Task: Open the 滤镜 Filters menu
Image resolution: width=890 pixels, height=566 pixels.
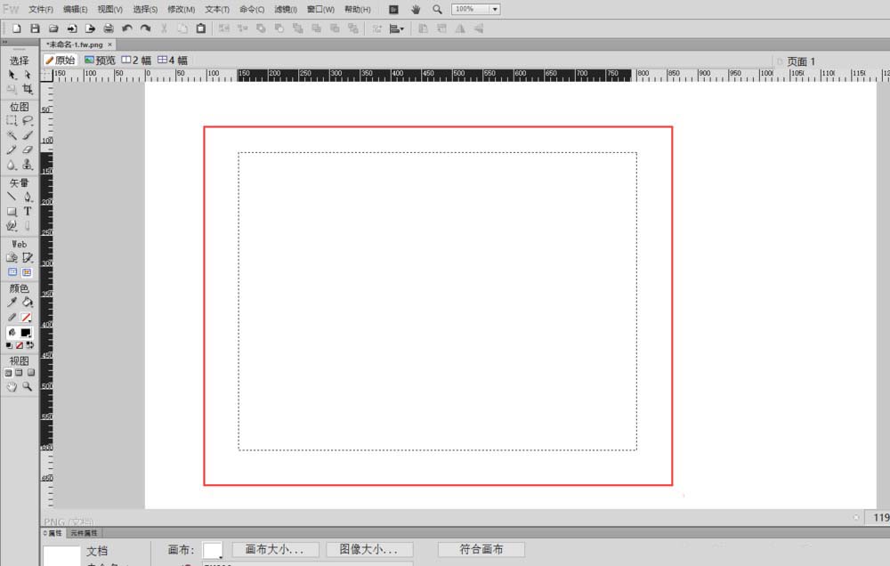Action: [284, 9]
